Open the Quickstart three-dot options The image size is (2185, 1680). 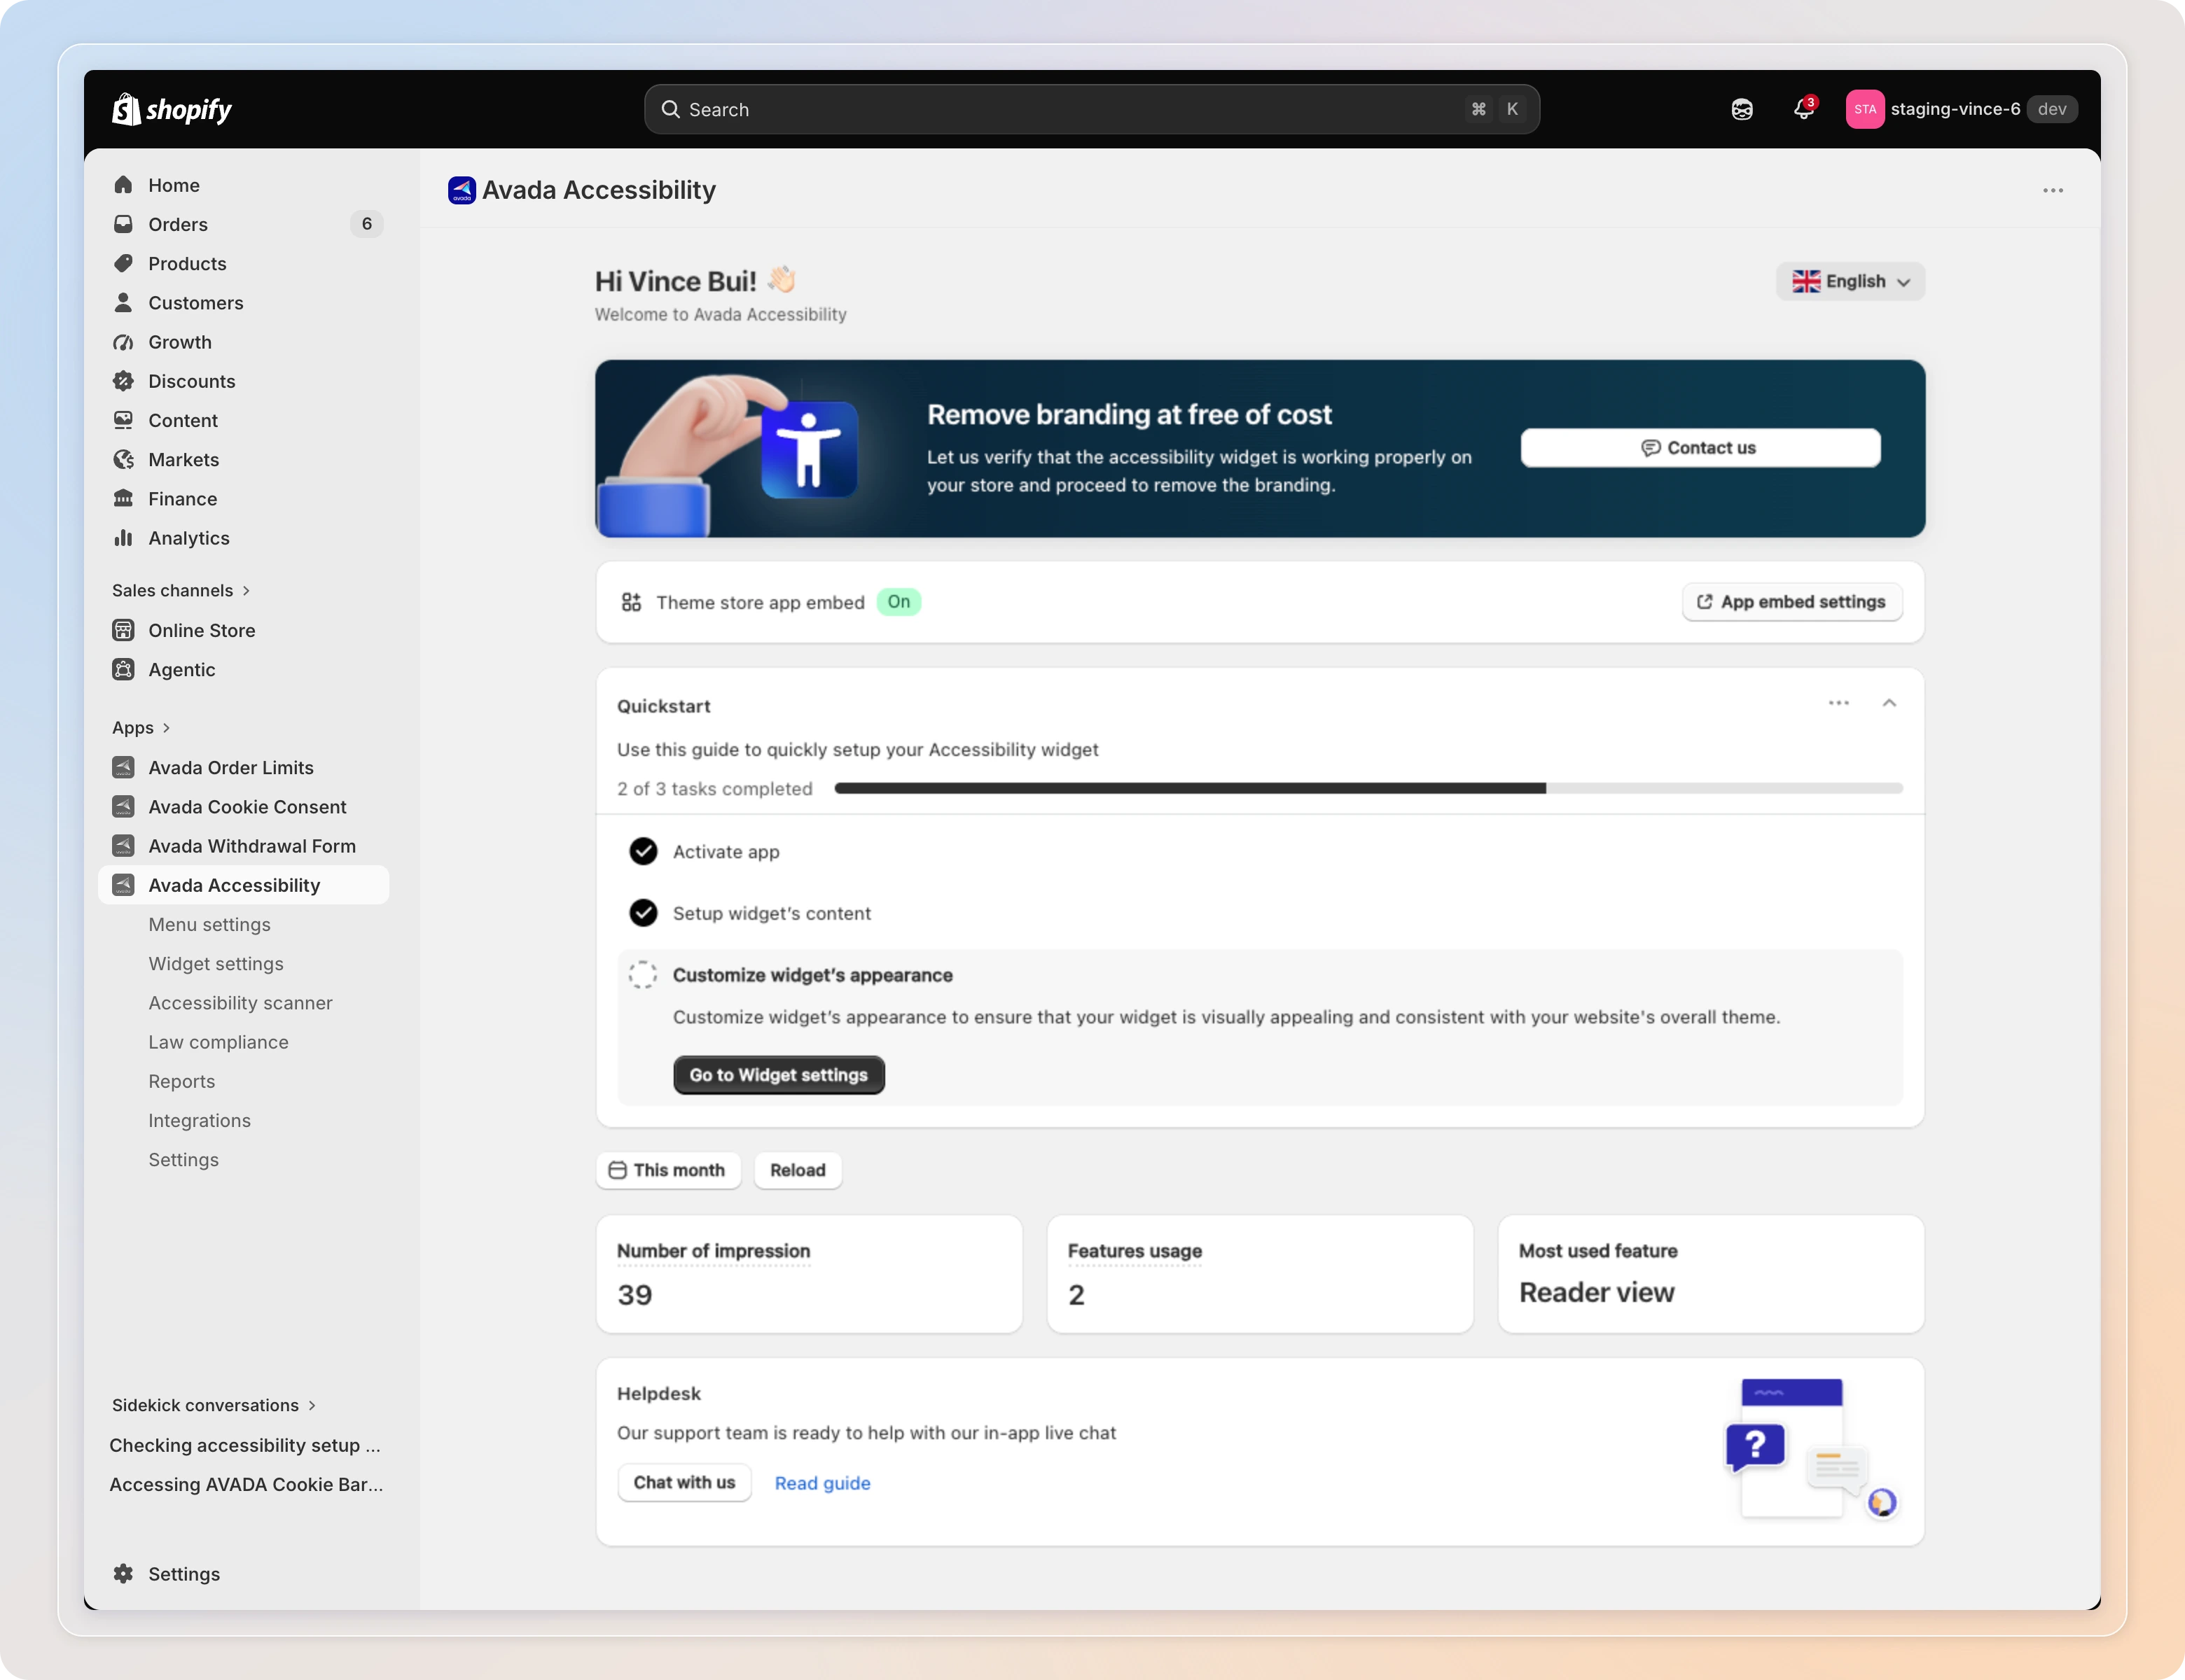[1838, 703]
